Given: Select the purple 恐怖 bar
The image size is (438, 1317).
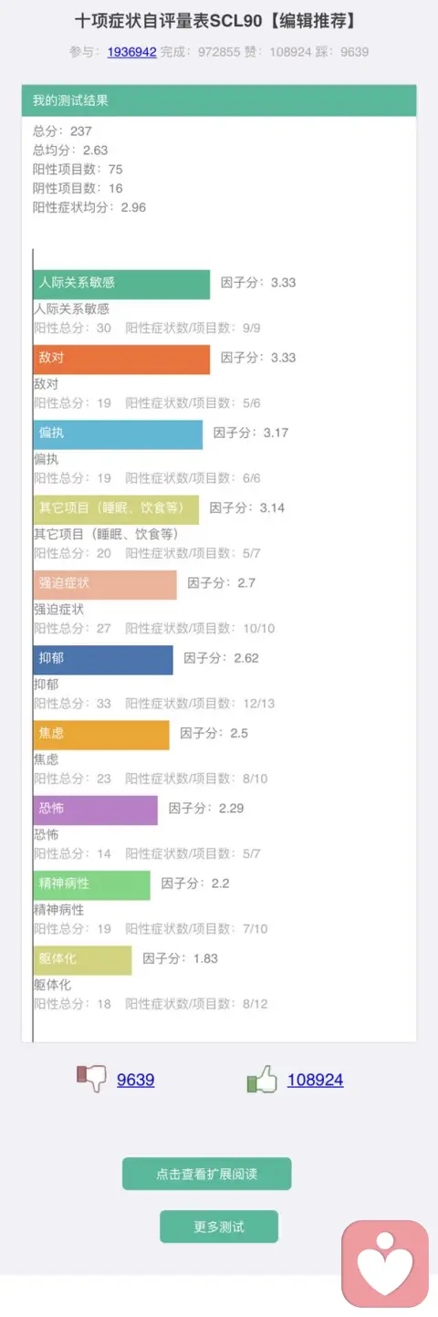Looking at the screenshot, I should pos(96,810).
